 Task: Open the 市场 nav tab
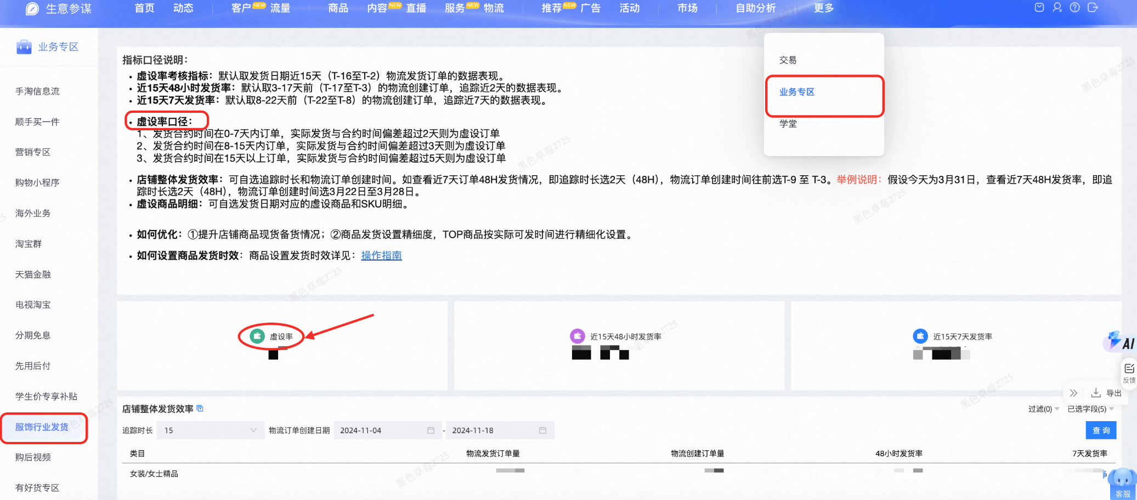pyautogui.click(x=687, y=8)
